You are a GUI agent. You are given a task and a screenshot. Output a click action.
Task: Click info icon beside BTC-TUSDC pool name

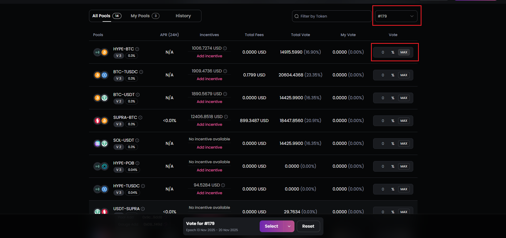141,72
